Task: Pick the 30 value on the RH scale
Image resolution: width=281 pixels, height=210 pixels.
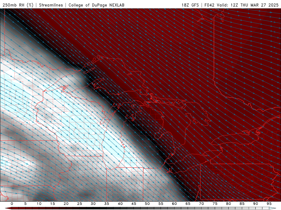Action: 93,204
